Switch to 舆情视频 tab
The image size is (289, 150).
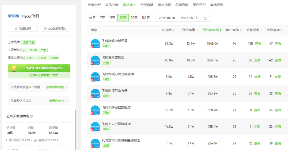(217, 5)
